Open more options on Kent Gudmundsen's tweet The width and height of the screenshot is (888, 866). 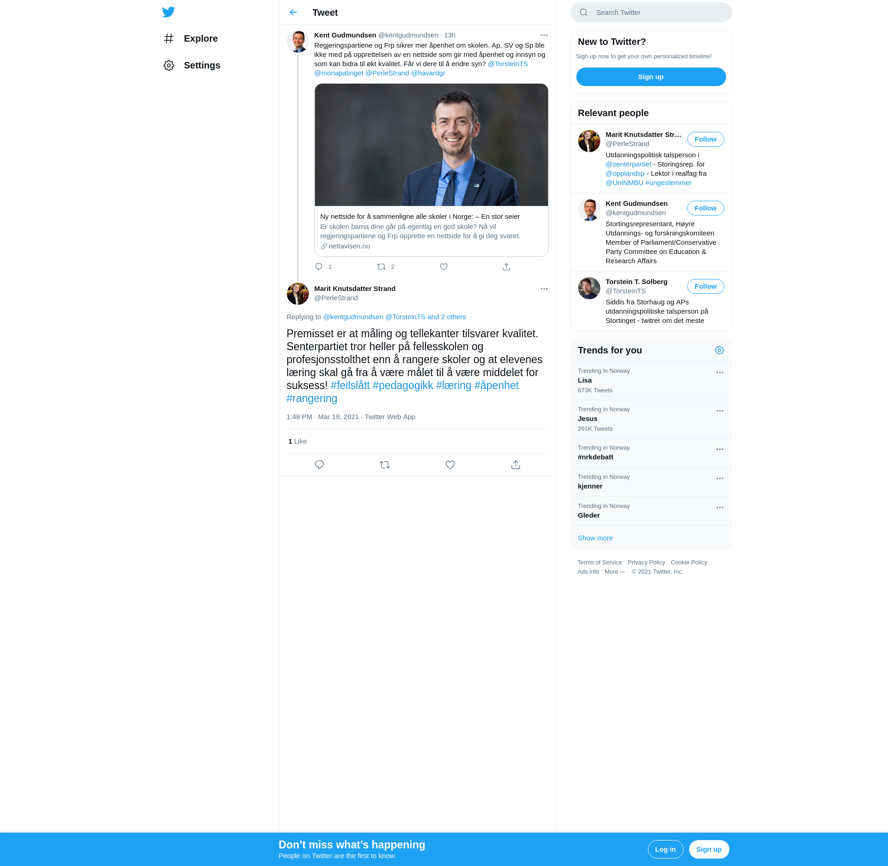point(544,35)
